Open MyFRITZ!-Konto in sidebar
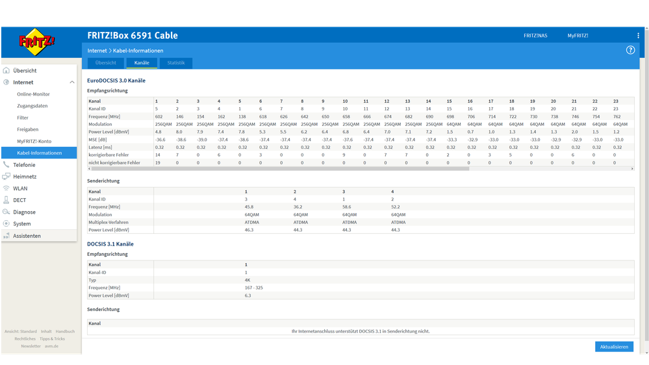Screen dimensions: 649x365 pos(34,141)
